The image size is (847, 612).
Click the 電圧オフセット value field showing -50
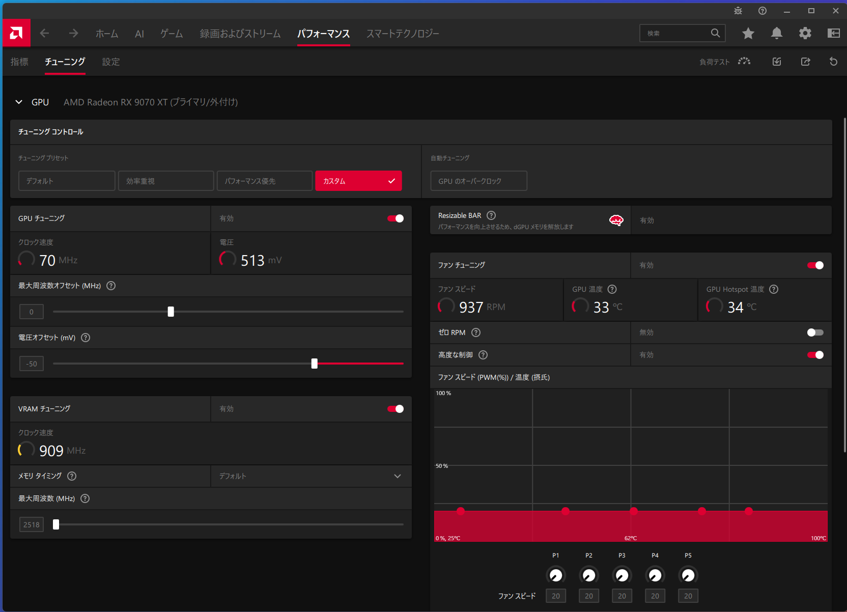pyautogui.click(x=32, y=364)
